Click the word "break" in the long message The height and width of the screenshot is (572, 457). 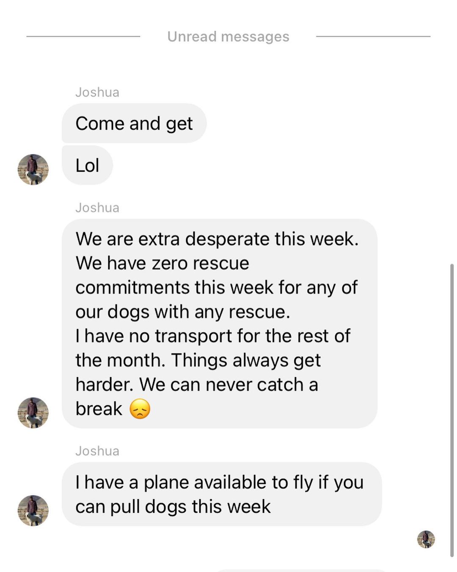pyautogui.click(x=99, y=409)
